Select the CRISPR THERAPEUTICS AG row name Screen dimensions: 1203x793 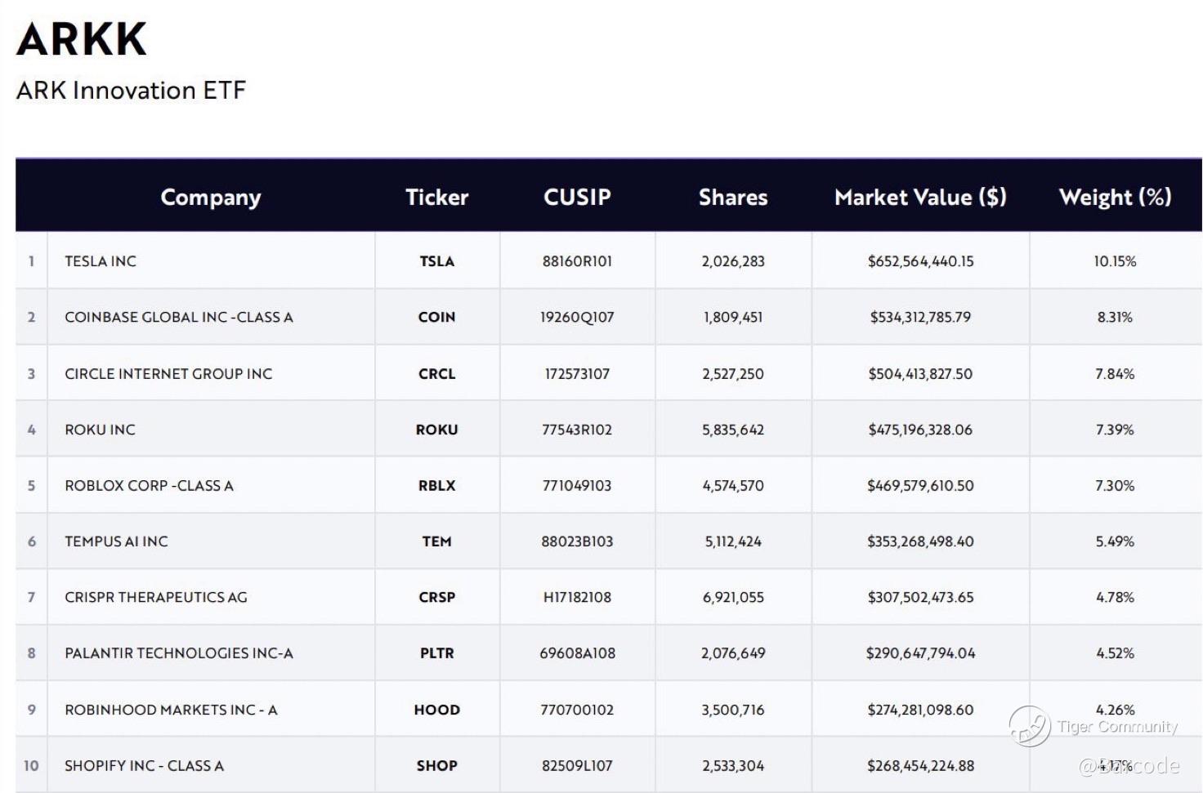pos(155,597)
